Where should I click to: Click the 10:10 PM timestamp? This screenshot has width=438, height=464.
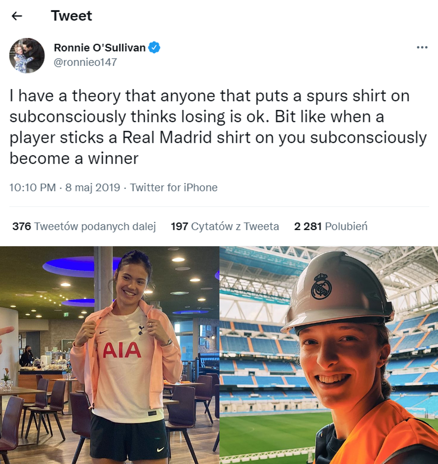pos(33,187)
